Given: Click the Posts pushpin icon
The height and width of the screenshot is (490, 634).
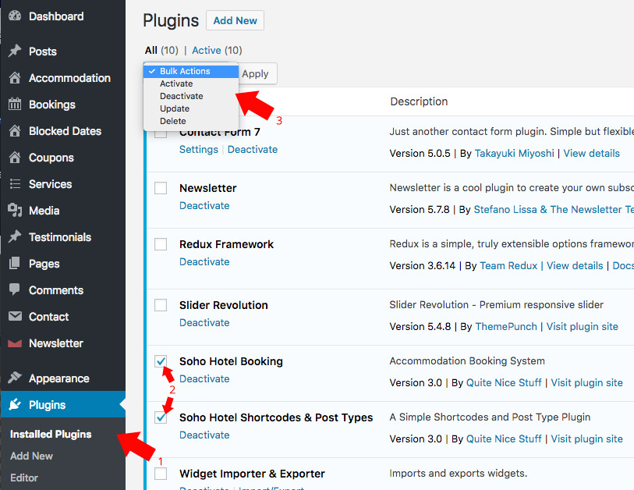Looking at the screenshot, I should click(x=15, y=51).
